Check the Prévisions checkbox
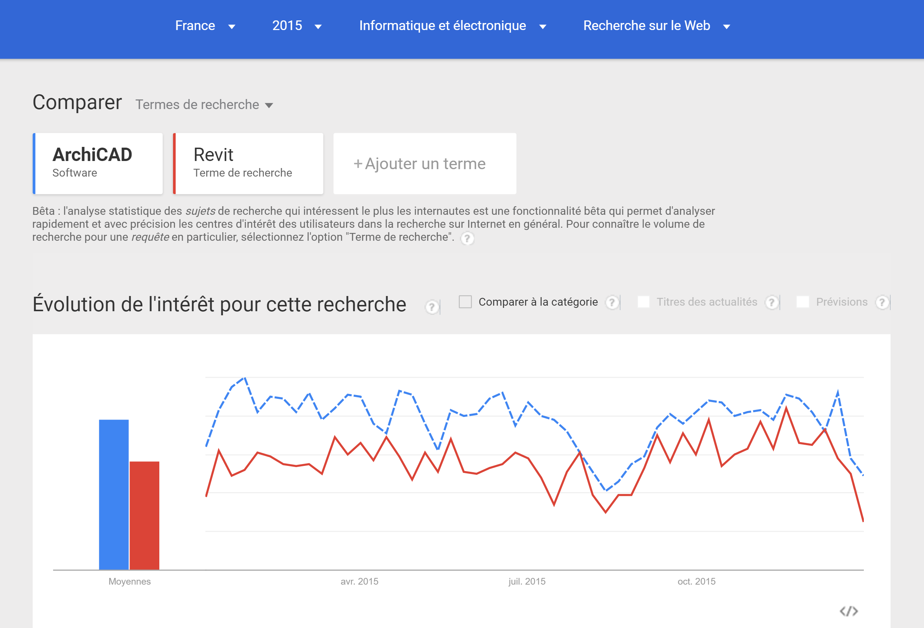924x628 pixels. 802,302
